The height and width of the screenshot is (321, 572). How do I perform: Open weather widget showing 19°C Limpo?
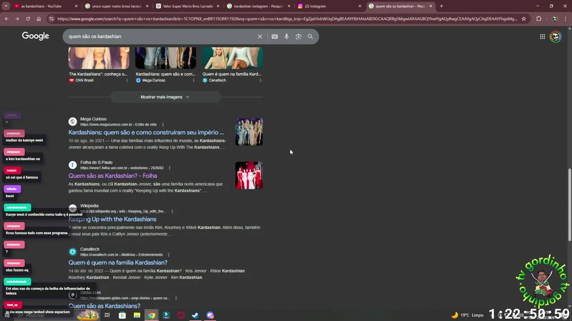[467, 315]
